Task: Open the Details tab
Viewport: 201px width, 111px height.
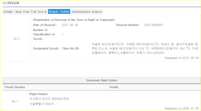Action: (8, 12)
